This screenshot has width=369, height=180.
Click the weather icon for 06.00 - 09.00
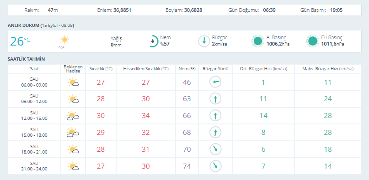point(73,82)
